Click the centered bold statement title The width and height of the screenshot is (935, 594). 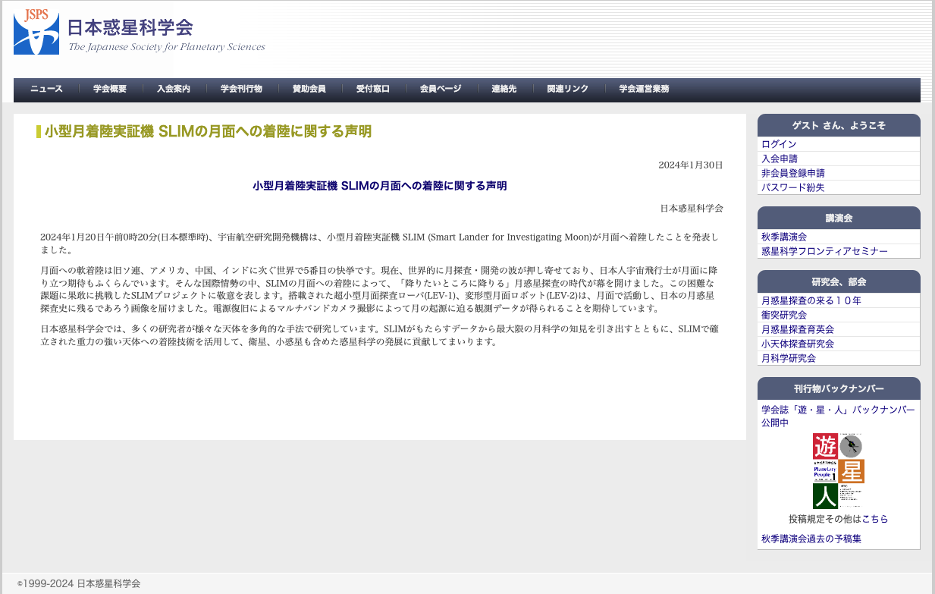(380, 185)
